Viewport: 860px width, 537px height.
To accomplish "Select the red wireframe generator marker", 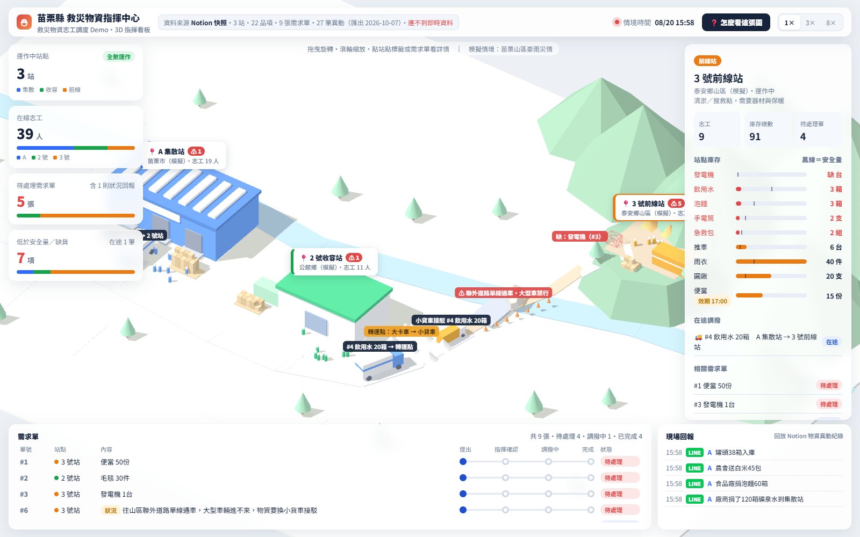I will [x=615, y=240].
